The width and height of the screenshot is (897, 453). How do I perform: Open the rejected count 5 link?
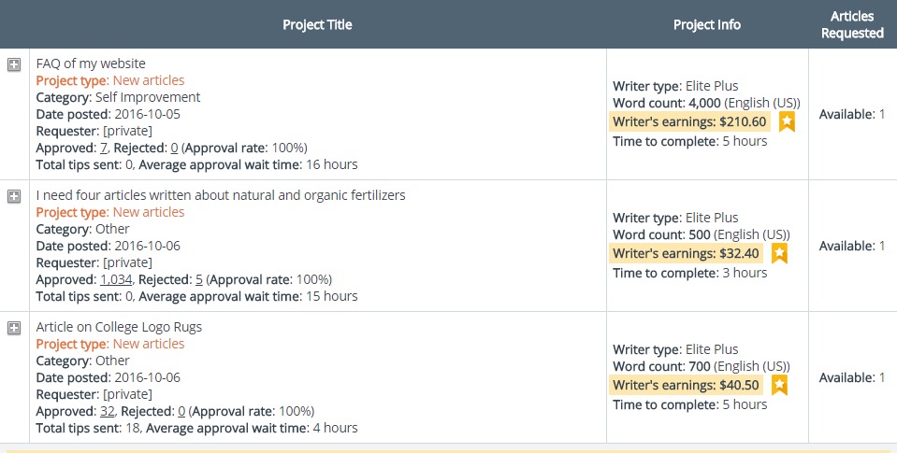(x=199, y=280)
